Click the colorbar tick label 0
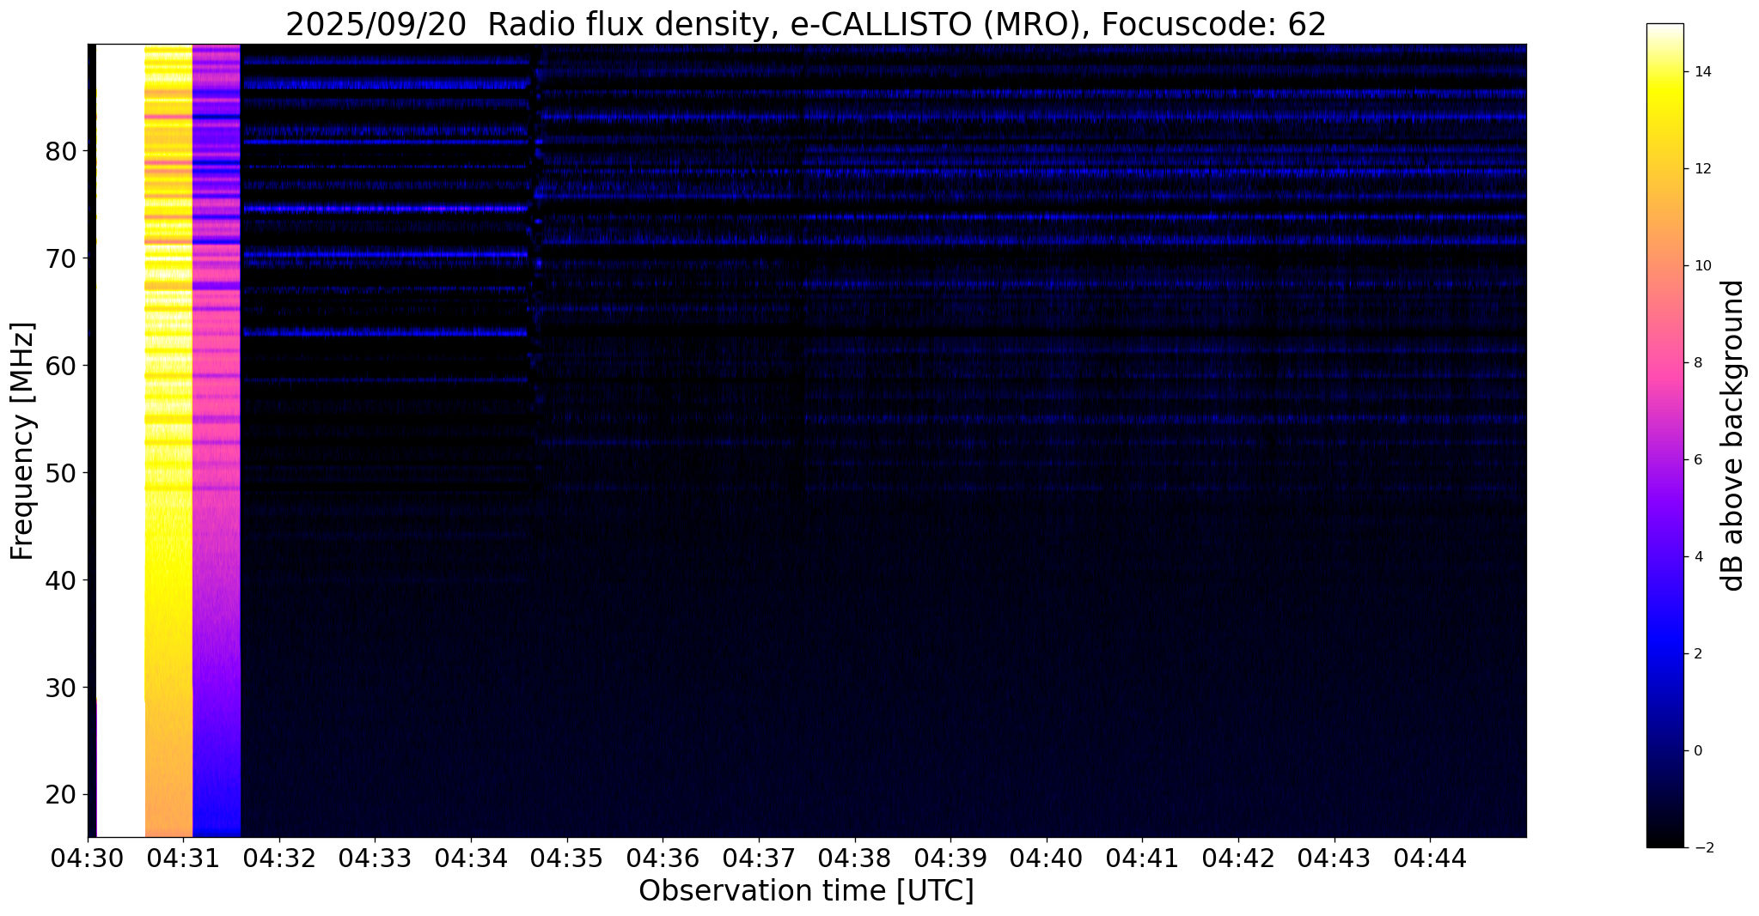The height and width of the screenshot is (916, 1759). click(x=1697, y=751)
